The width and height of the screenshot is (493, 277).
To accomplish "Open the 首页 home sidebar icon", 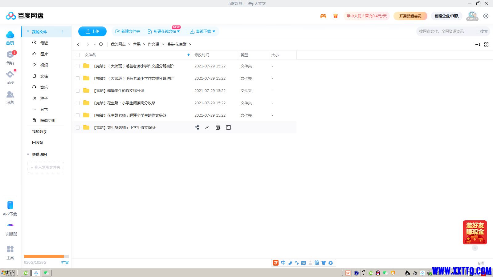I will pyautogui.click(x=10, y=38).
